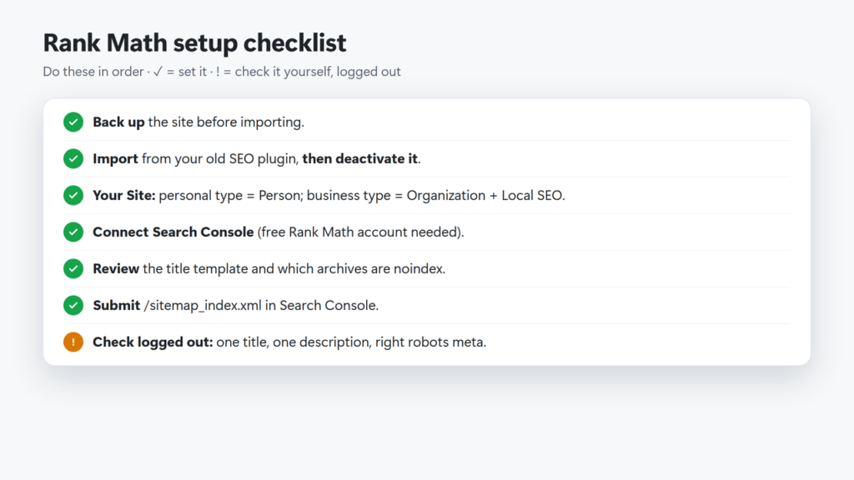The height and width of the screenshot is (480, 854).
Task: Click the 'Do these in order' subtitle text
Action: point(222,72)
